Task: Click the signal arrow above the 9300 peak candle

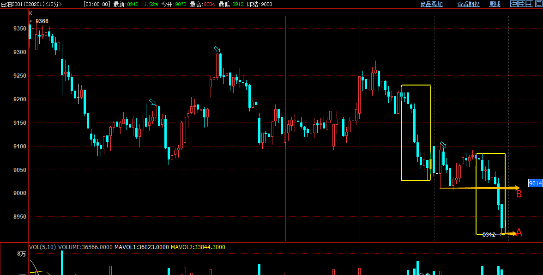Action: pyautogui.click(x=217, y=49)
